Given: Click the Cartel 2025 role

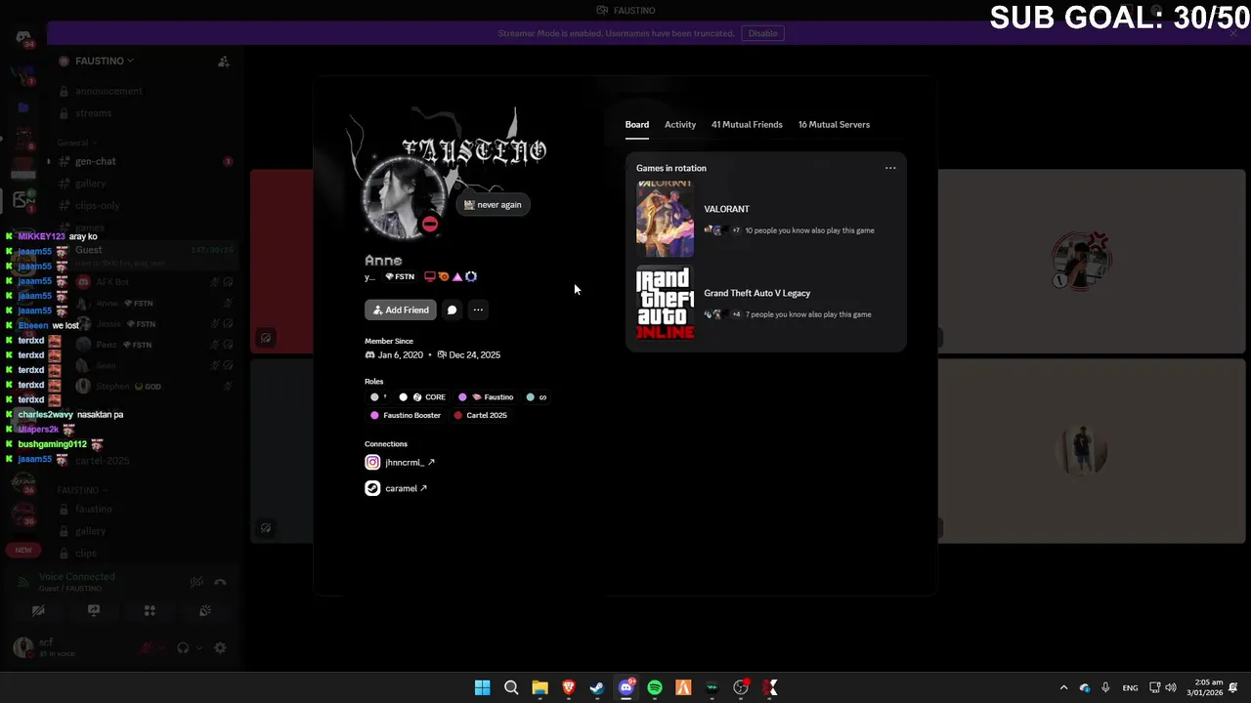Looking at the screenshot, I should tap(480, 415).
